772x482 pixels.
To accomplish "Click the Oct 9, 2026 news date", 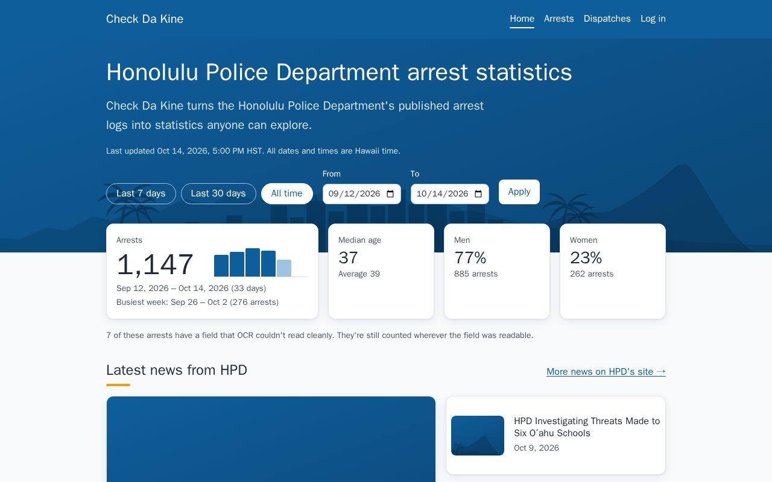I will (536, 448).
